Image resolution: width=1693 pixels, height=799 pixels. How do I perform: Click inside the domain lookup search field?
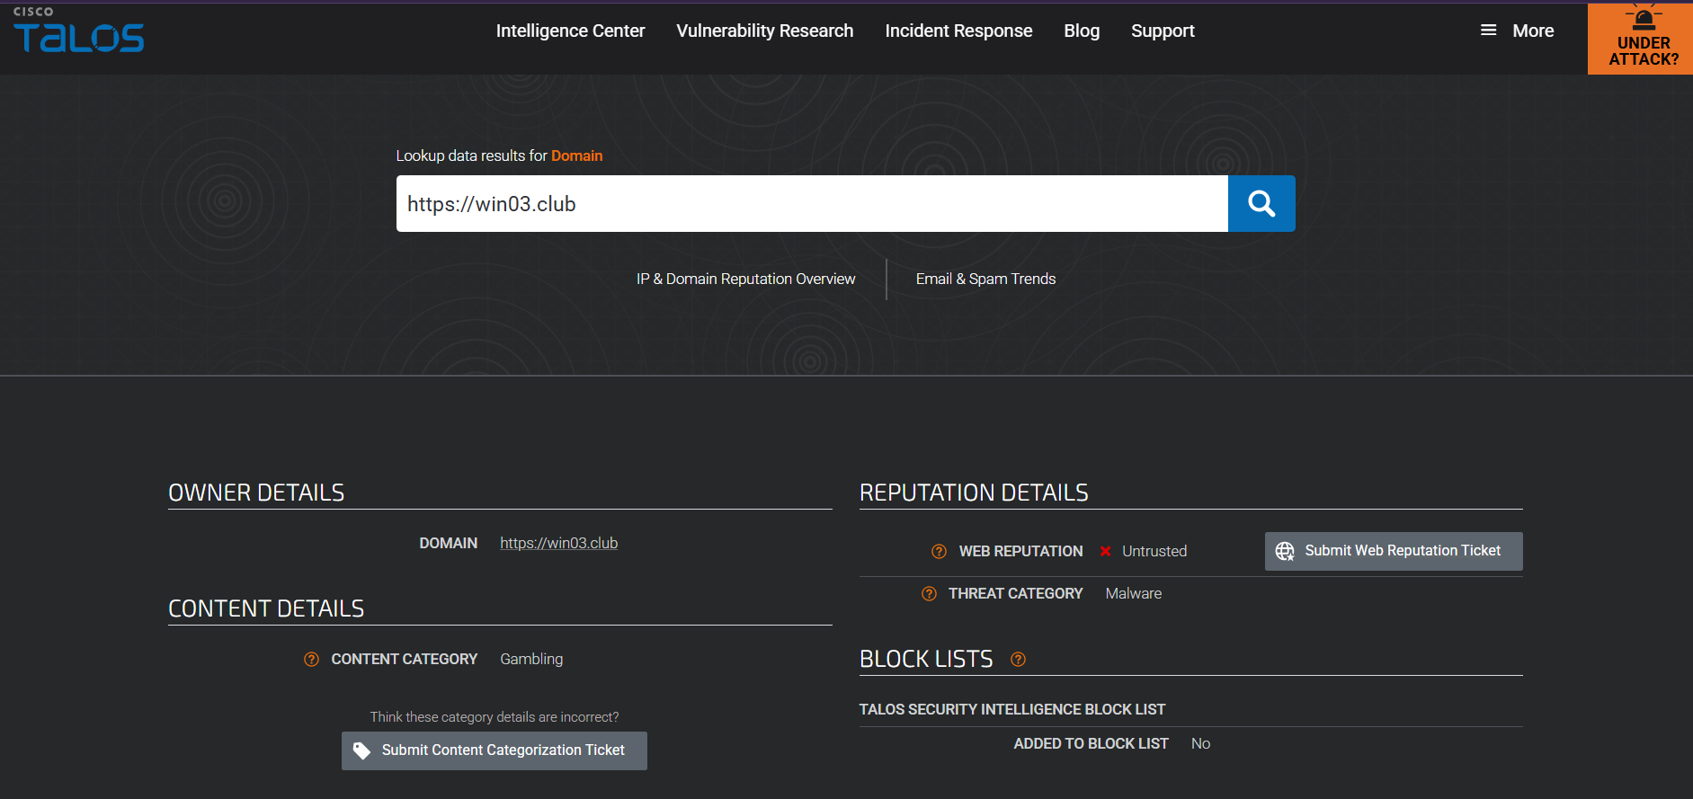[x=812, y=204]
